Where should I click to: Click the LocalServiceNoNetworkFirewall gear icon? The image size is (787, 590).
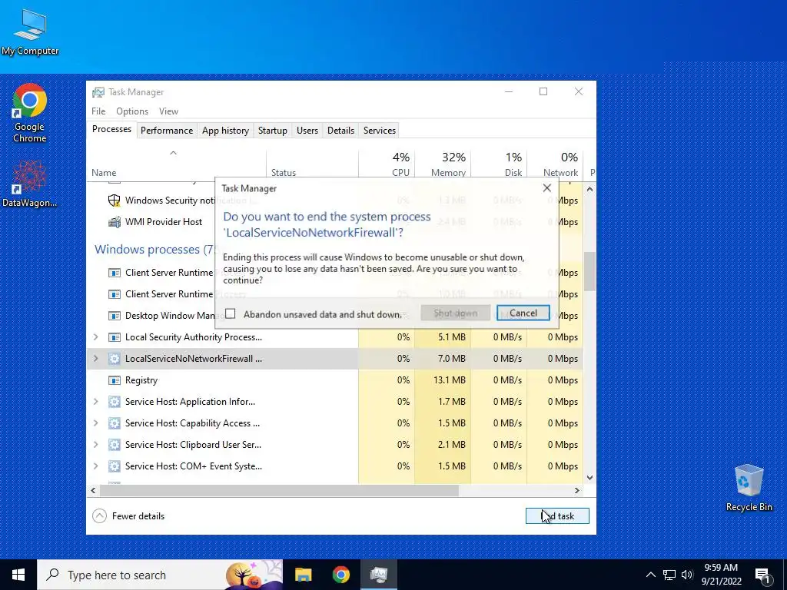tap(115, 359)
